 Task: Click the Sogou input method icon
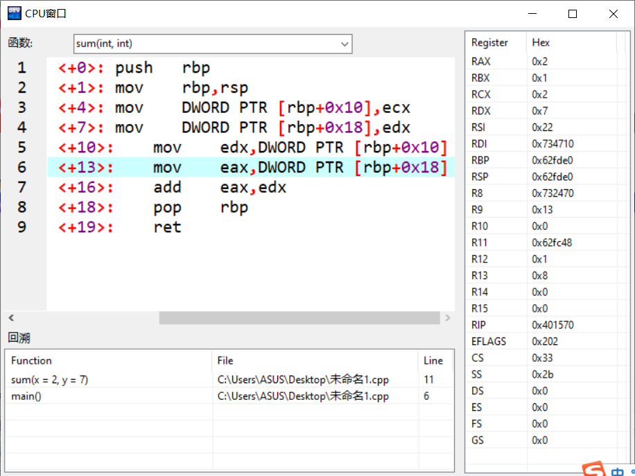coord(593,470)
